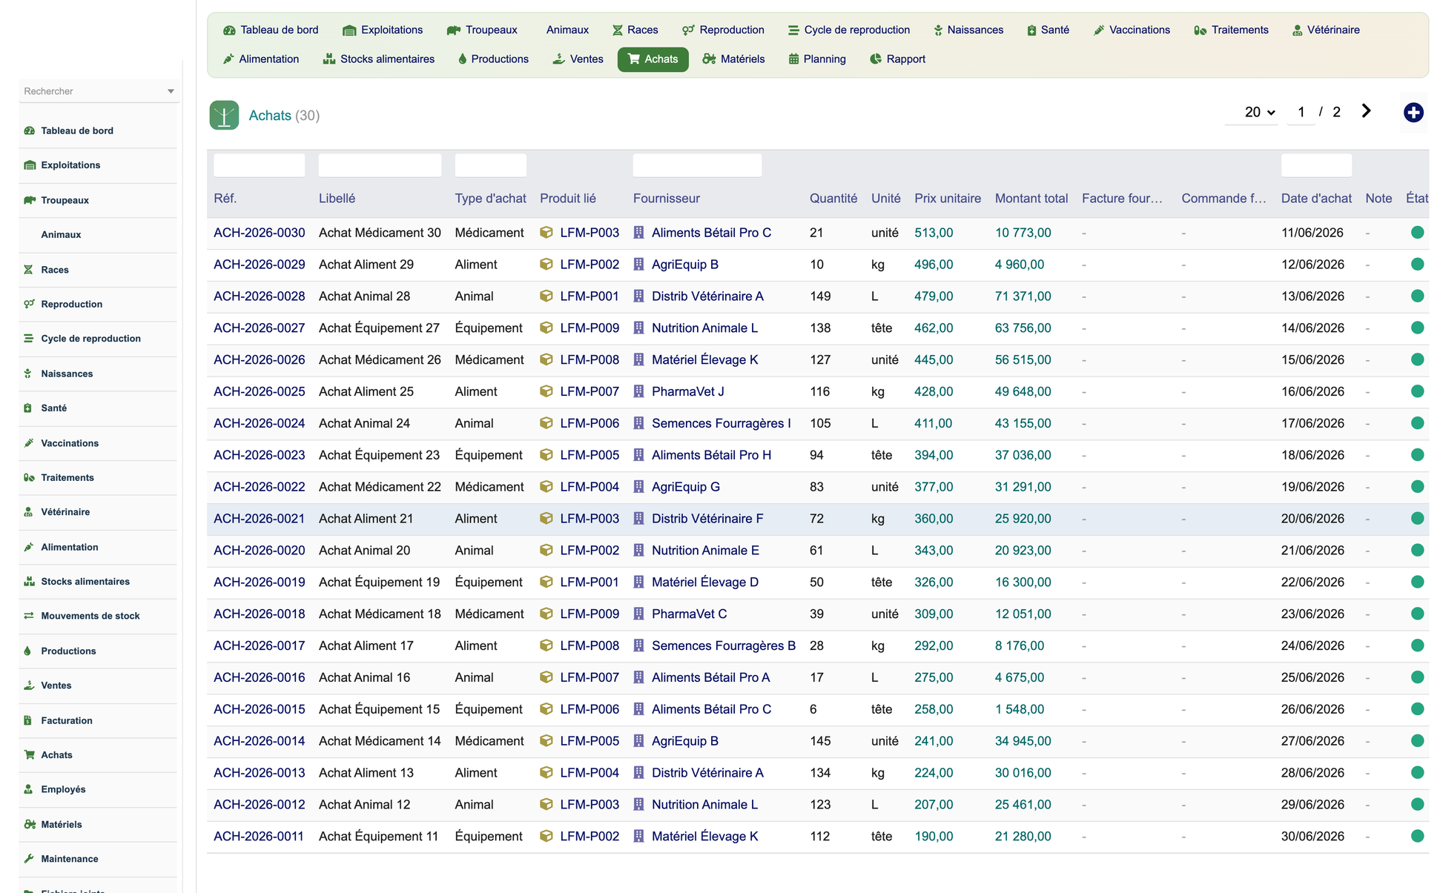
Task: Sort by the Prix unitaire column header
Action: [947, 199]
